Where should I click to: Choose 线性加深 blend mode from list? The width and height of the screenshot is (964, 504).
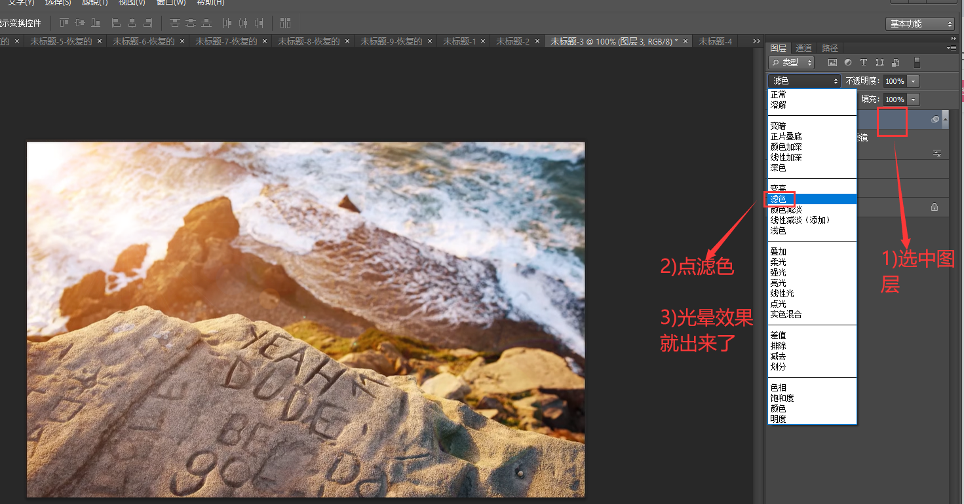point(812,157)
